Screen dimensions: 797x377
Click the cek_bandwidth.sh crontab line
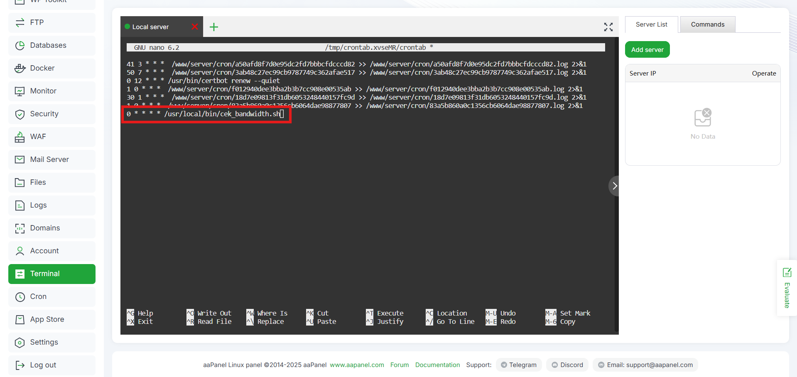[x=205, y=114]
